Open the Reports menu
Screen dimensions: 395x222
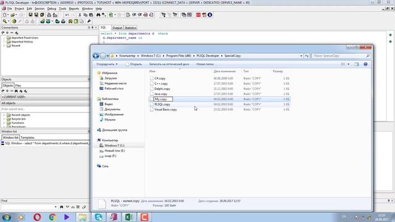74,9
